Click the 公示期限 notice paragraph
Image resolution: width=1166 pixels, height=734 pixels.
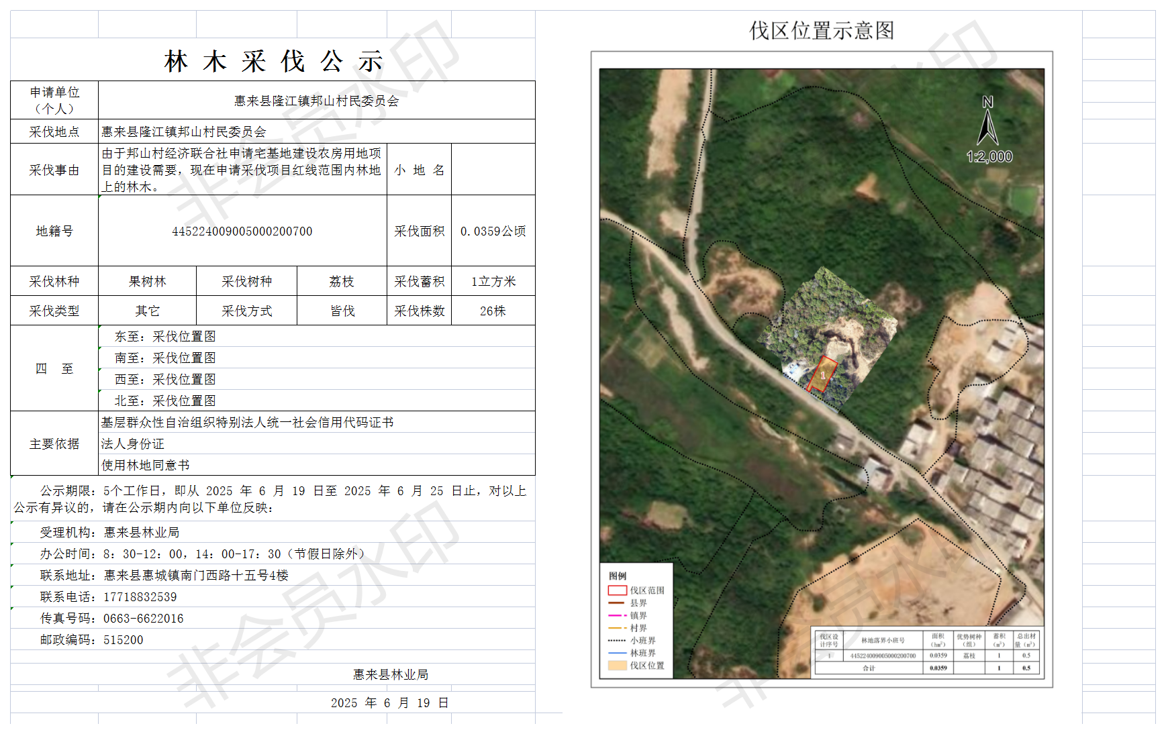tap(273, 499)
